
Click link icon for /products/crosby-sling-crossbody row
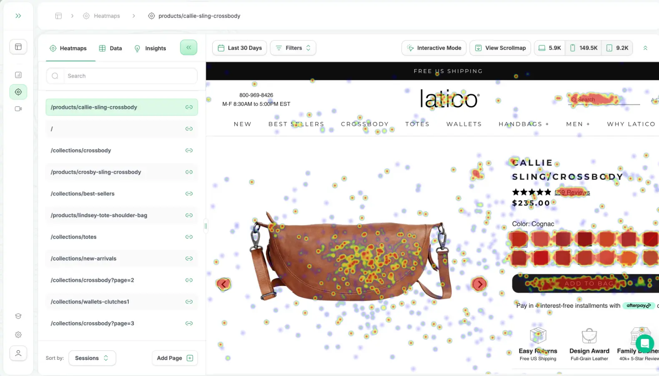pos(189,172)
